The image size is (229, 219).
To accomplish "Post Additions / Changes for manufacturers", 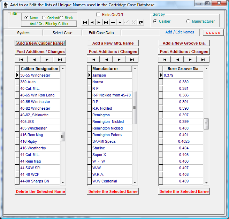I will (113, 52).
